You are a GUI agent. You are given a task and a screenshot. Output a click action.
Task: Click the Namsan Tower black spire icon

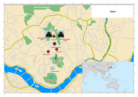56,56
